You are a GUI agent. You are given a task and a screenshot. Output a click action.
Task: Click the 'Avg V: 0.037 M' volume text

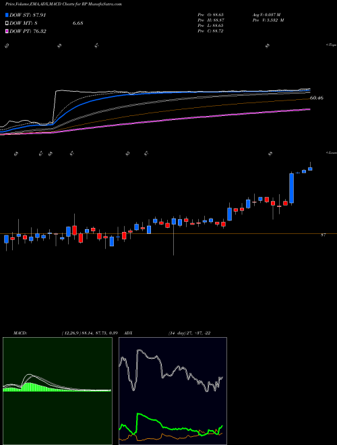266,14
